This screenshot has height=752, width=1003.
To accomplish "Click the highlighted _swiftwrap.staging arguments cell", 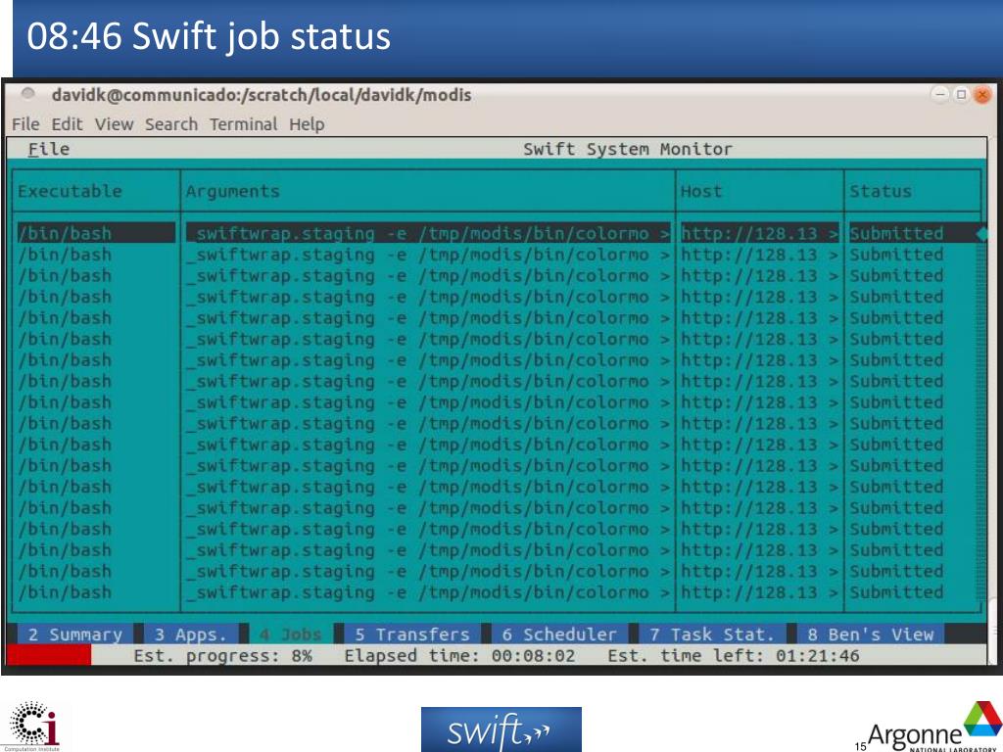I will tap(428, 233).
